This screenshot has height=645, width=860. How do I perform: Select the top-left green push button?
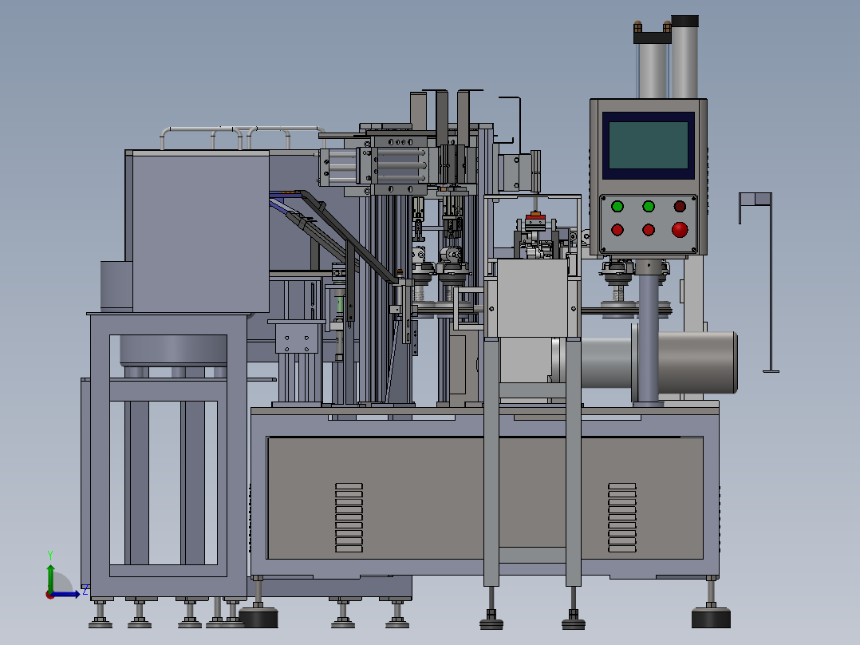click(x=617, y=207)
